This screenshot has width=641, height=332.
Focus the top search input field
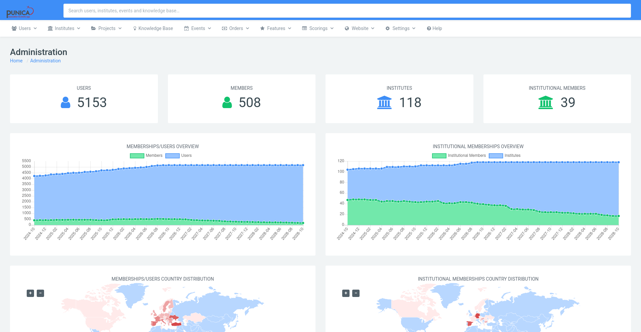(x=347, y=11)
